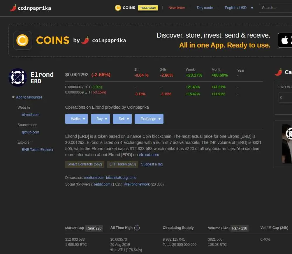Open the @elrondnetwork Twitter link
Image resolution: width=292 pixels, height=254 pixels.
[x=137, y=184]
